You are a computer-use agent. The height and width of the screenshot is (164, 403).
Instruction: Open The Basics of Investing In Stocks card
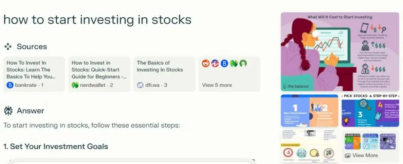[x=164, y=74]
